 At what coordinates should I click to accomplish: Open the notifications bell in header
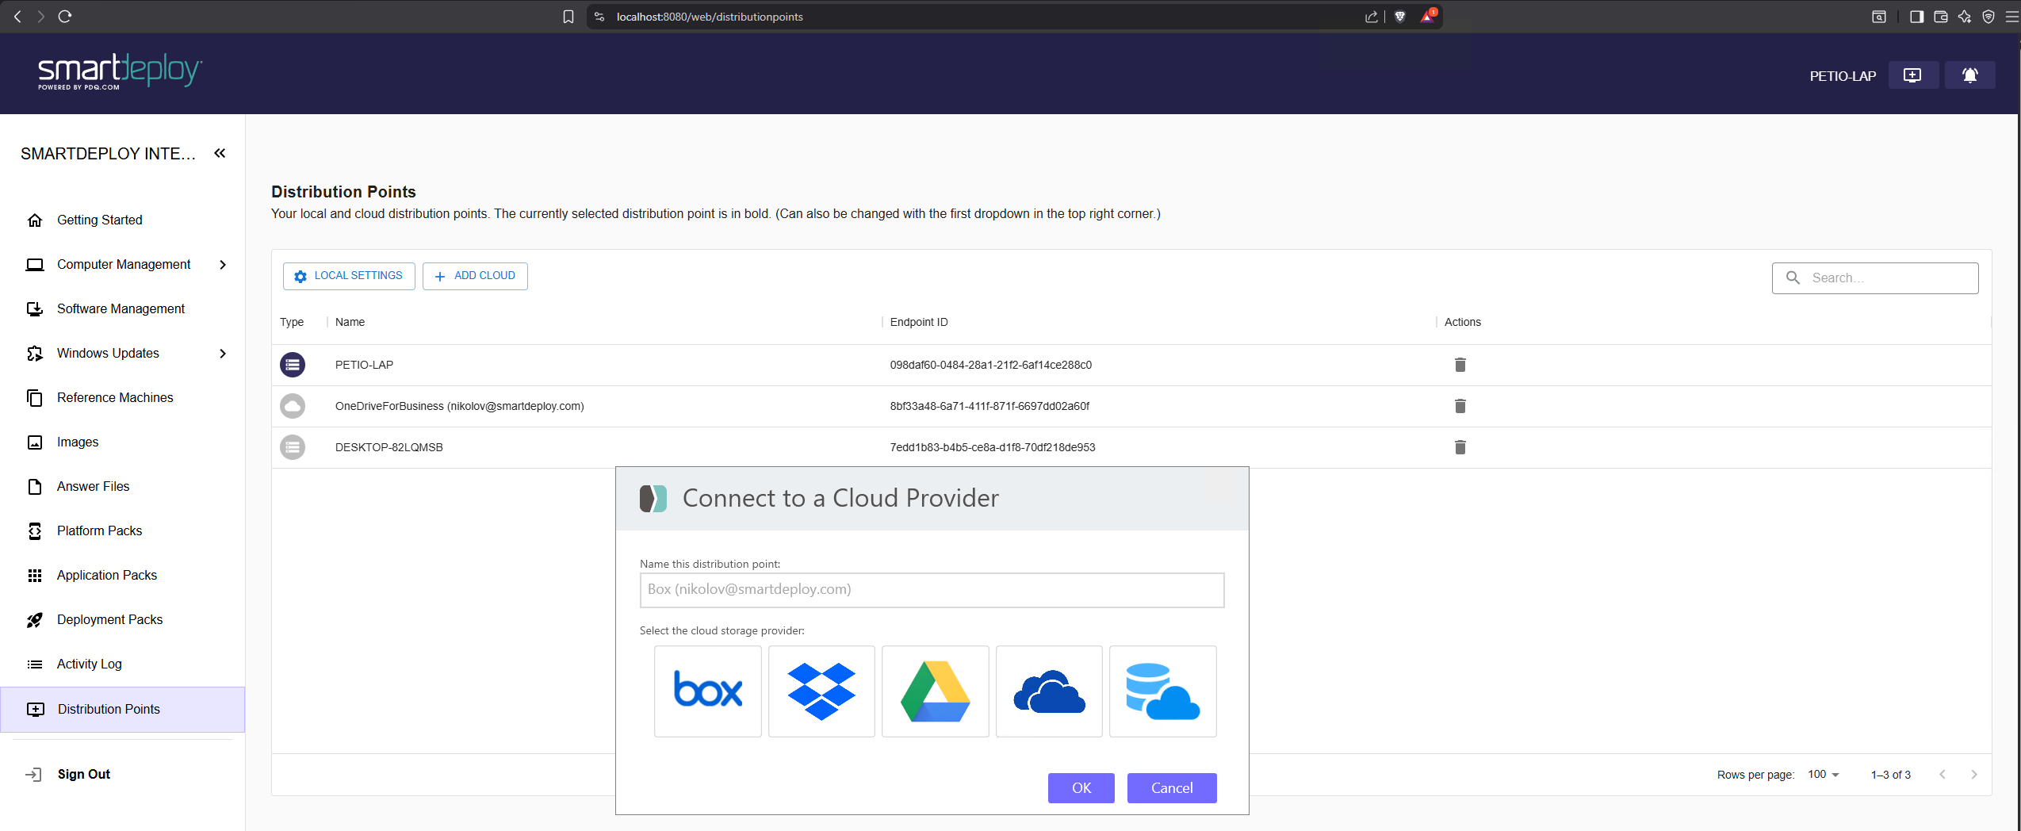coord(1969,75)
